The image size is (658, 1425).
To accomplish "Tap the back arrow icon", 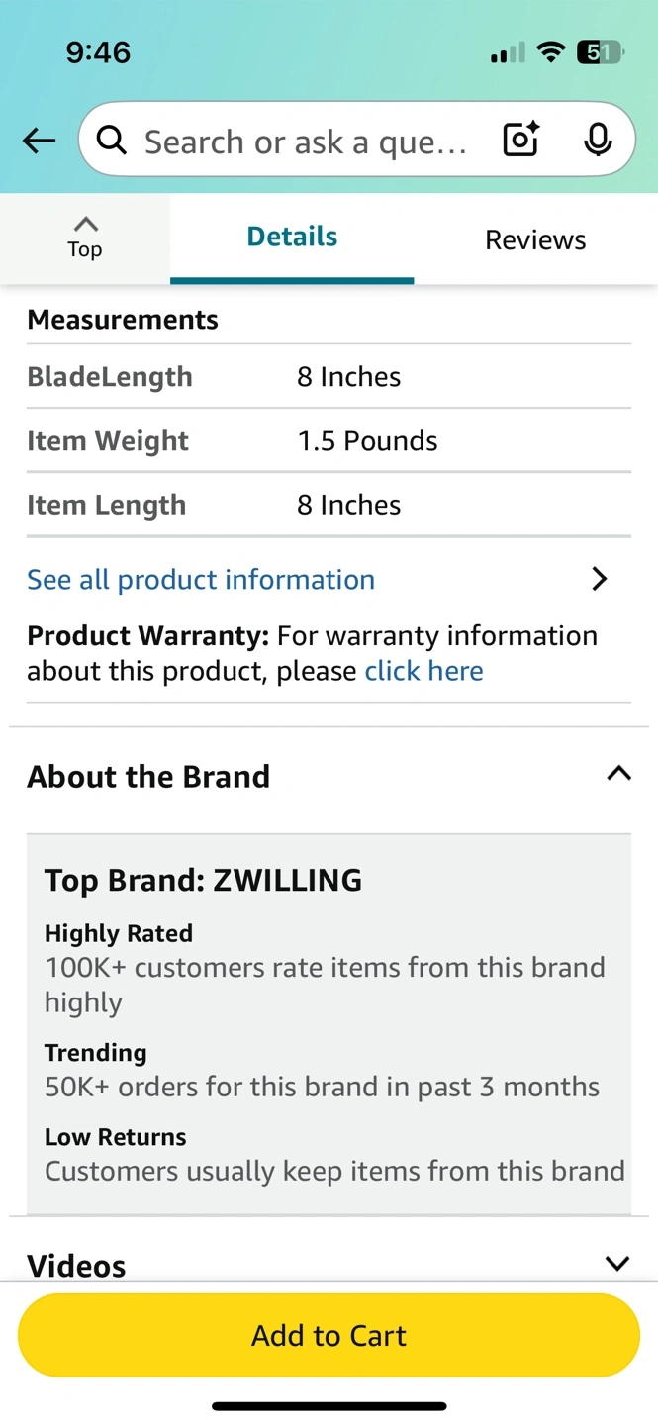I will [x=40, y=142].
